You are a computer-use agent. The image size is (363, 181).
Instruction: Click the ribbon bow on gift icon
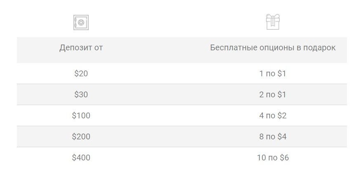pyautogui.click(x=273, y=16)
